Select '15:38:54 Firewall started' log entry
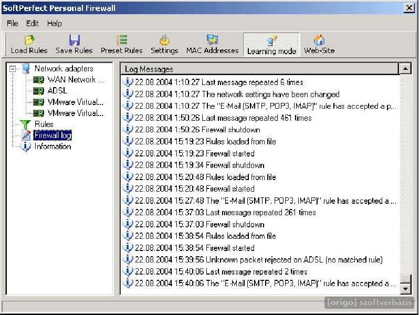This screenshot has height=315, width=420. coord(195,248)
